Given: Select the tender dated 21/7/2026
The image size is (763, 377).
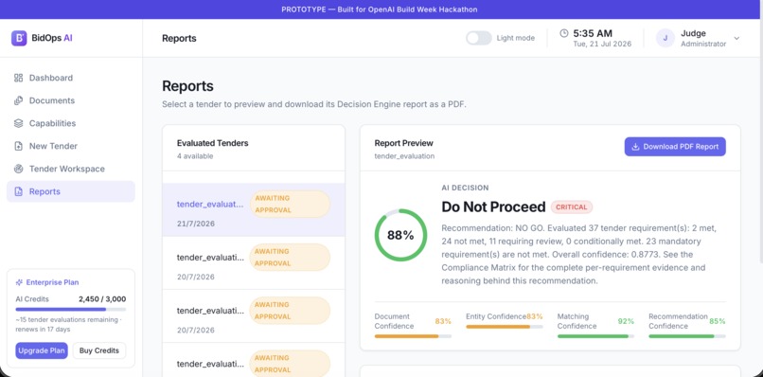Looking at the screenshot, I should click(x=254, y=210).
